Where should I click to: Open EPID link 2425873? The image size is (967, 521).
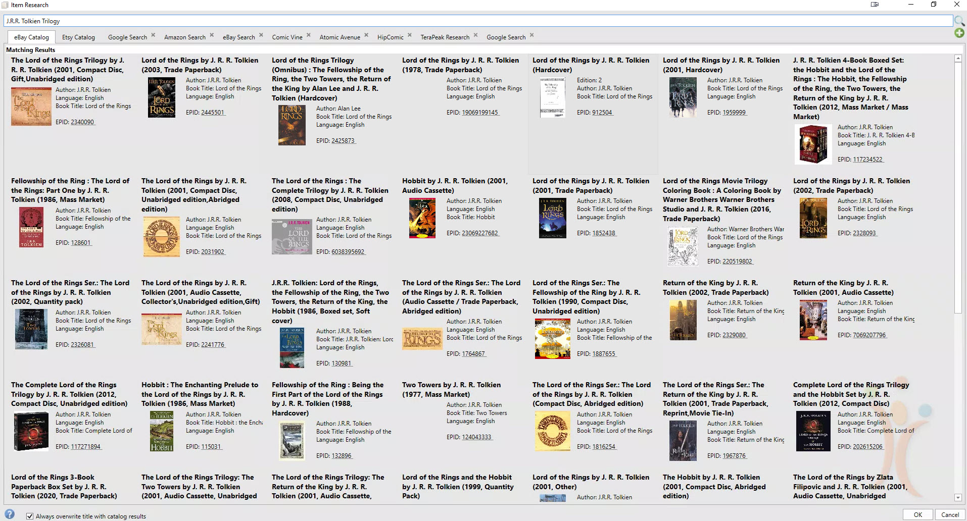[343, 141]
